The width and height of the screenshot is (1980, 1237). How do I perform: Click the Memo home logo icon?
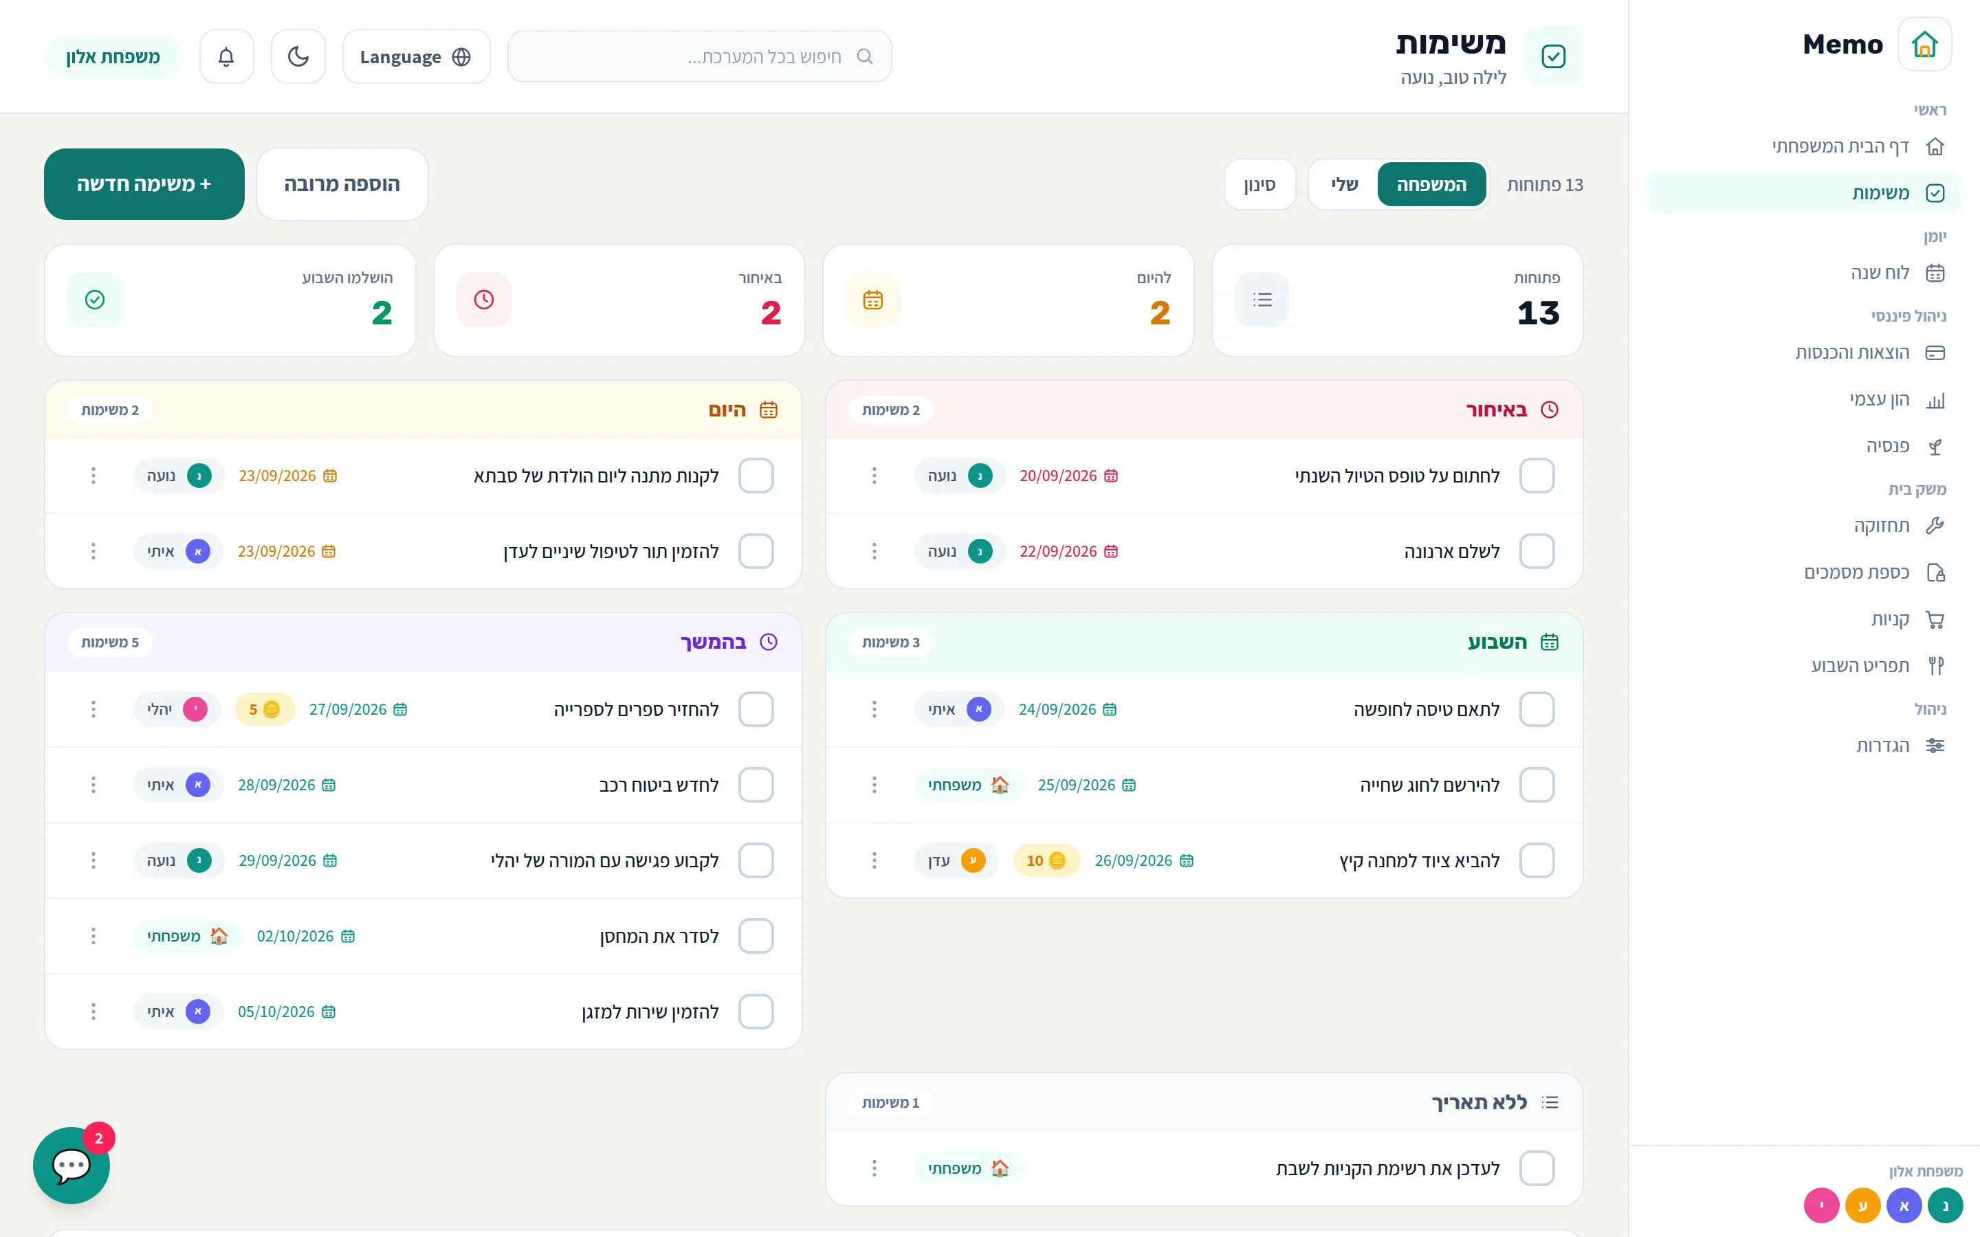[1924, 44]
